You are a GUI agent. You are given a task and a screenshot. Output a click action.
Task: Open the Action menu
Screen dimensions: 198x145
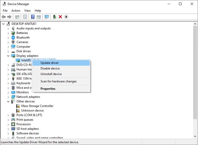[x=16, y=11]
